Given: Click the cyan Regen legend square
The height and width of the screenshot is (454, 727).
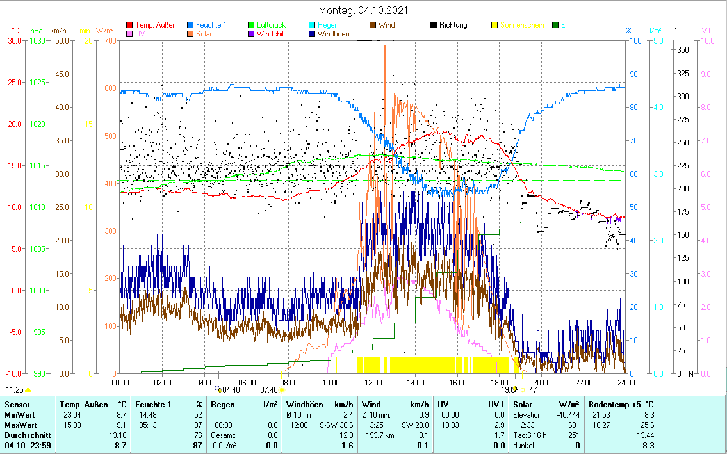Looking at the screenshot, I should point(311,26).
